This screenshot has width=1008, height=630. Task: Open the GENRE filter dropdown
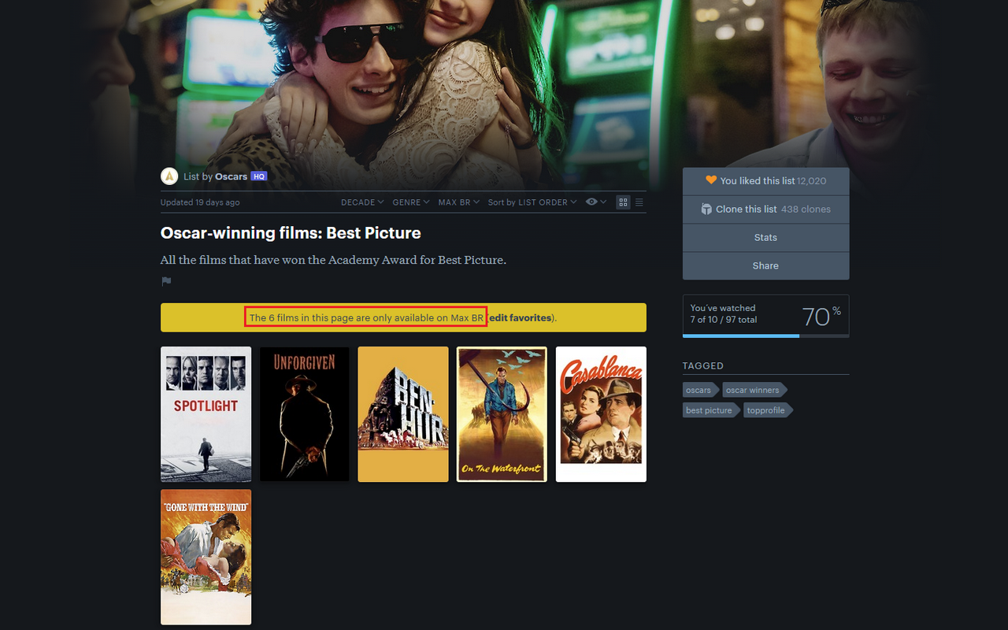click(x=411, y=202)
